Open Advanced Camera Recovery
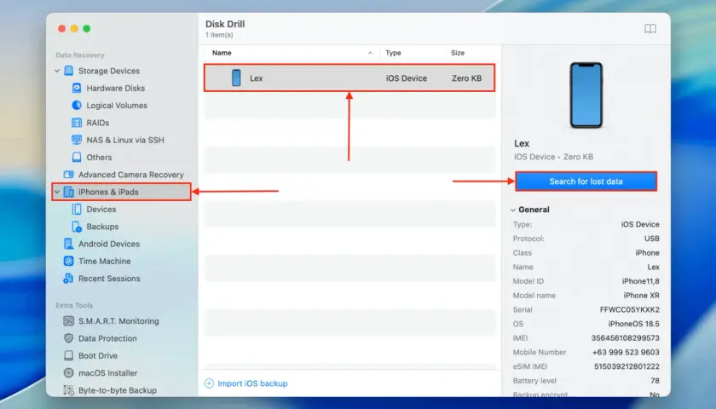 [131, 175]
